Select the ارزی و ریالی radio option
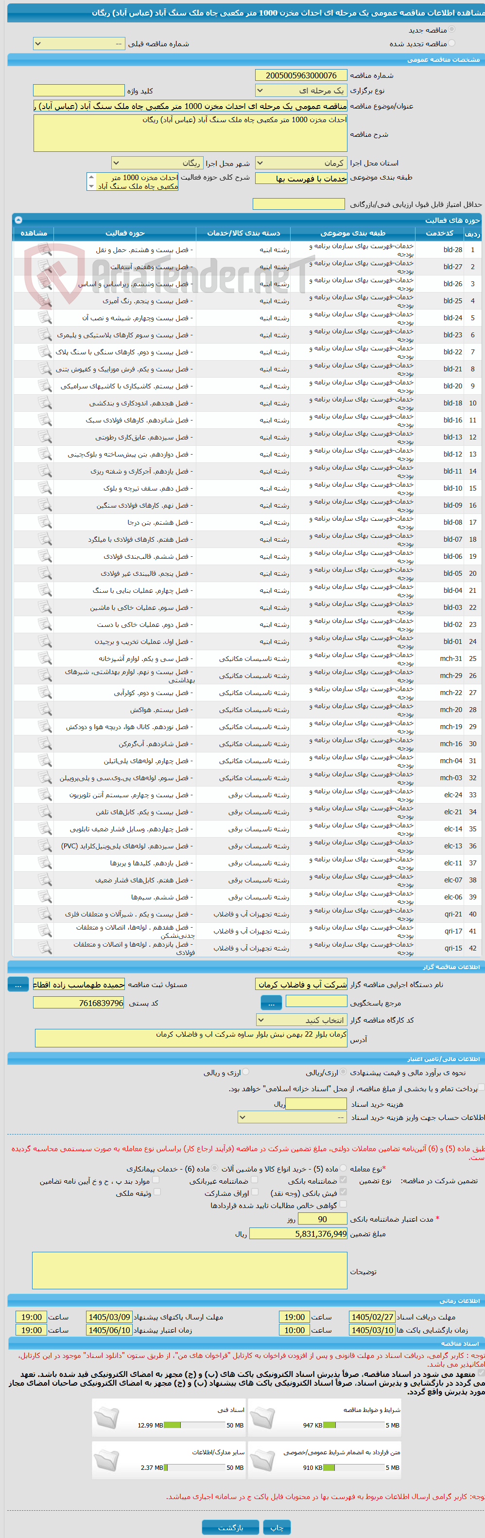The height and width of the screenshot is (1538, 485). (245, 1072)
